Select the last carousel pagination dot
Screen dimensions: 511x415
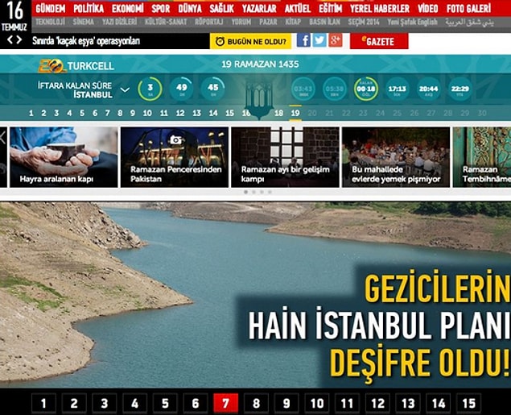click(x=270, y=192)
